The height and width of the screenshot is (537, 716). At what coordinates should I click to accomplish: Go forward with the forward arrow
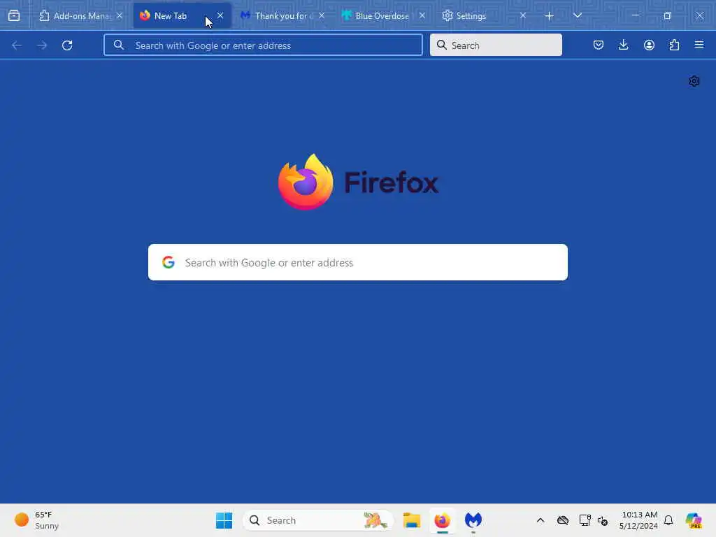click(42, 45)
